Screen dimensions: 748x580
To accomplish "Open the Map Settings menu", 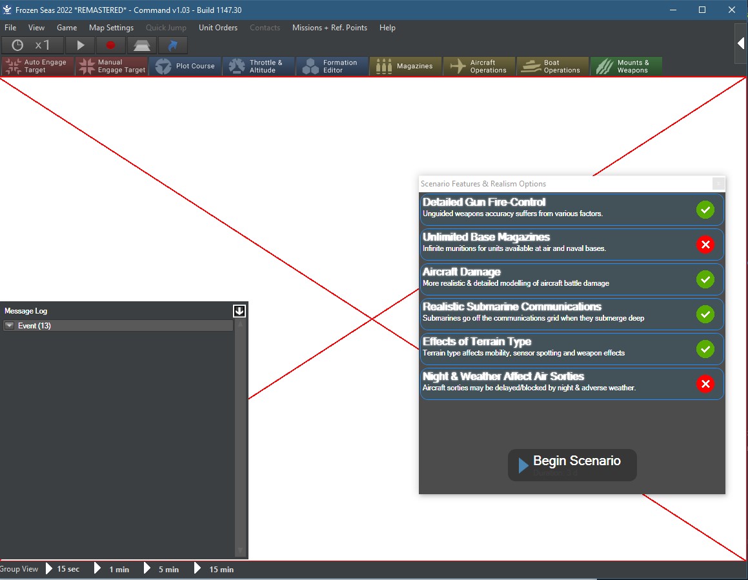I will (x=111, y=28).
